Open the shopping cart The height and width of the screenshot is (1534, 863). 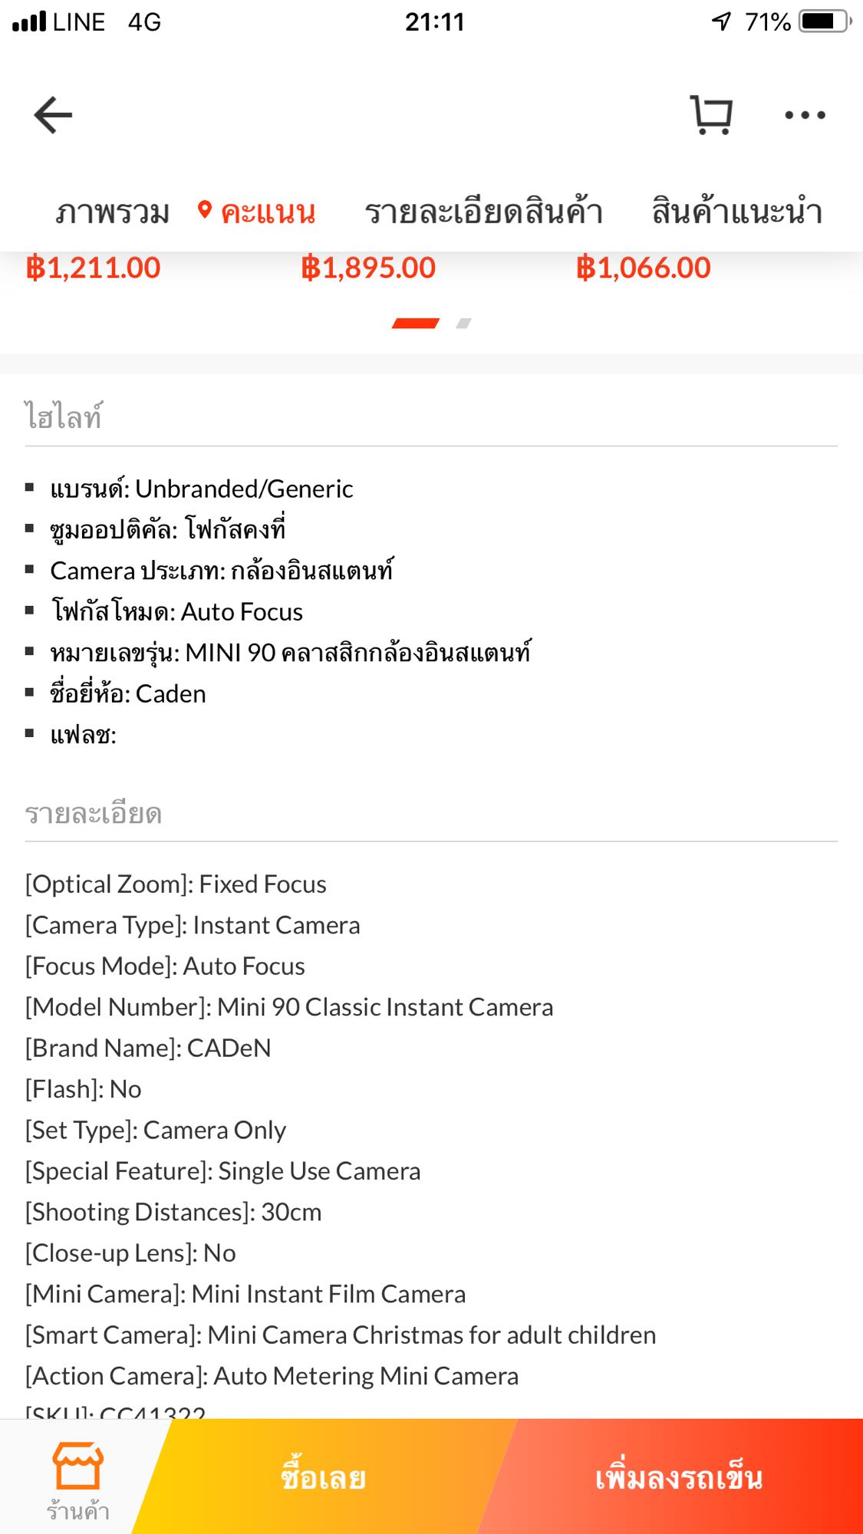[711, 115]
